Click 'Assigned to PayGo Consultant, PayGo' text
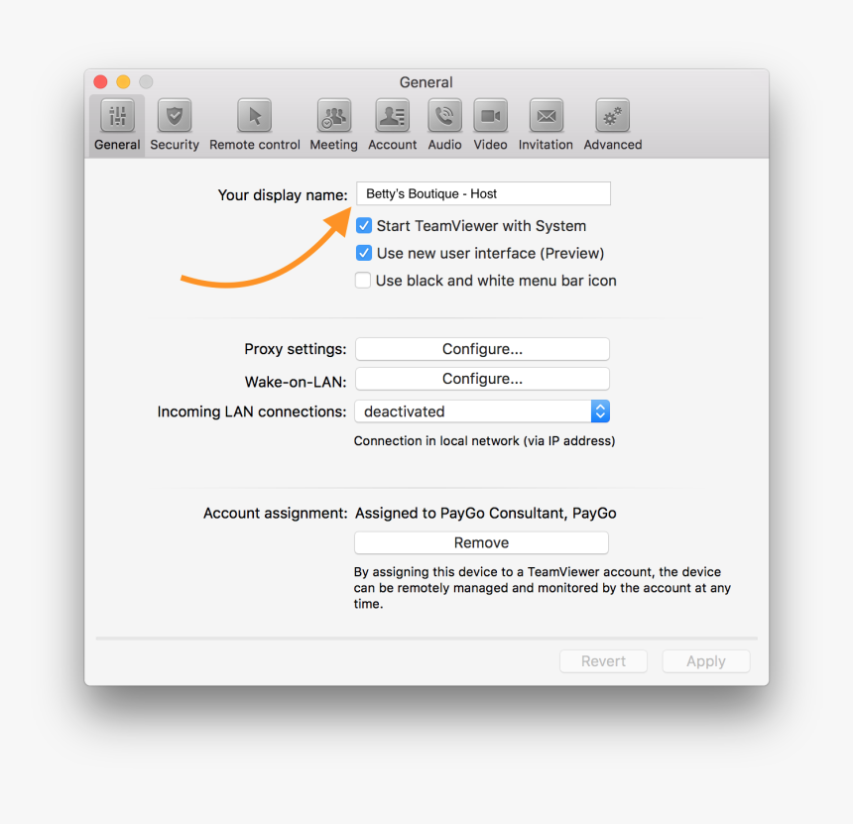 [486, 513]
